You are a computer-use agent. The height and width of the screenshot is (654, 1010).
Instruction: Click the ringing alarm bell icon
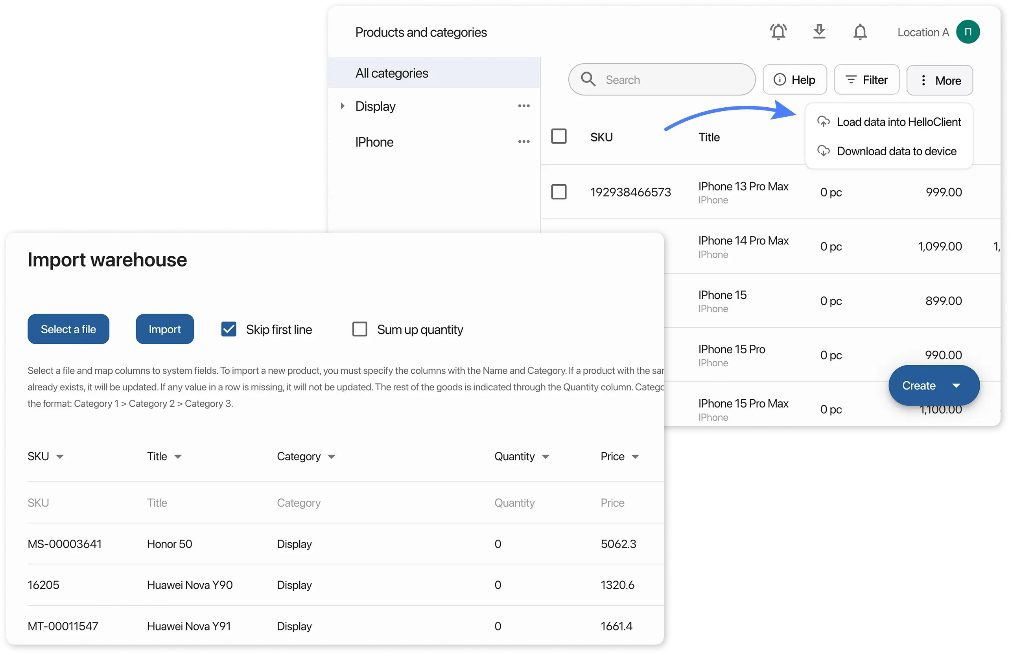click(778, 32)
